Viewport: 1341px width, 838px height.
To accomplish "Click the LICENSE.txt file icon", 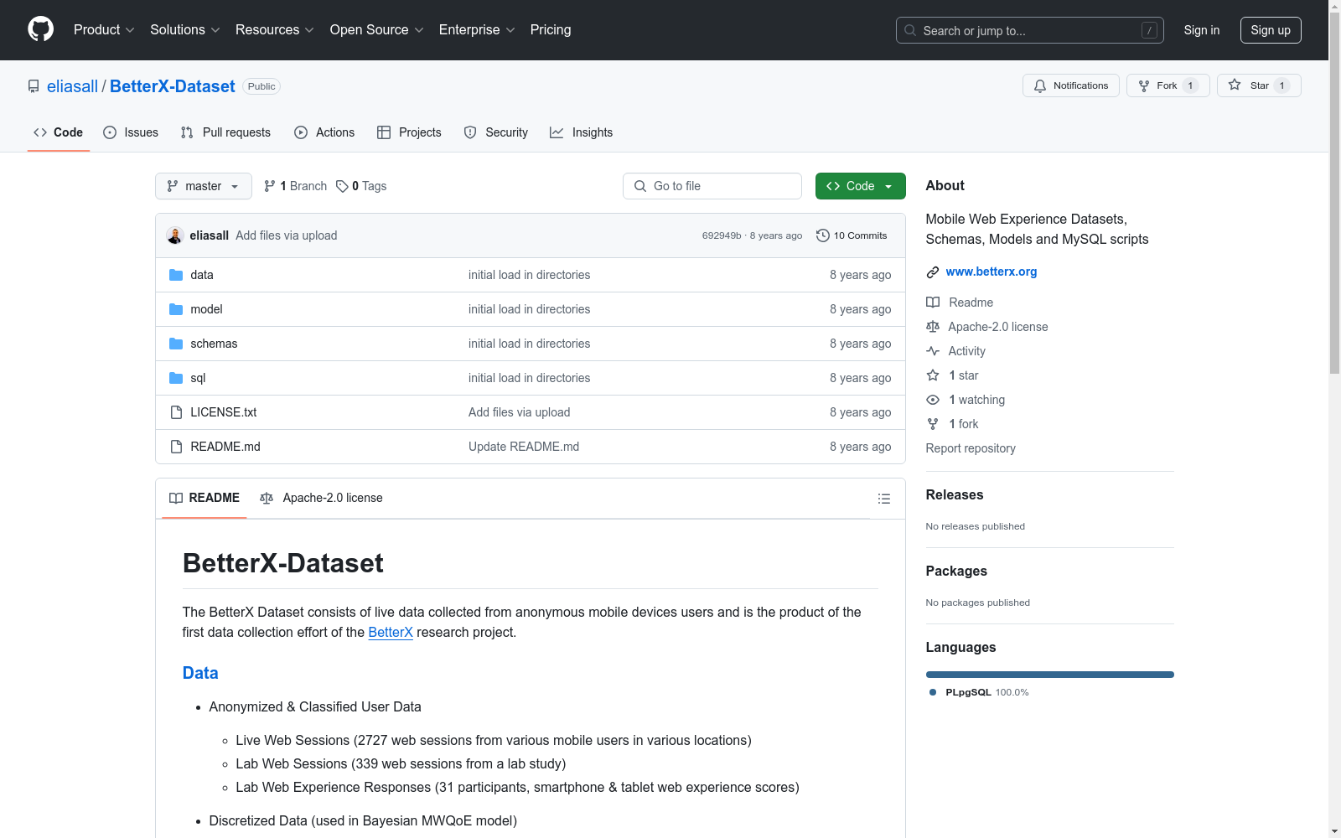I will tap(176, 412).
